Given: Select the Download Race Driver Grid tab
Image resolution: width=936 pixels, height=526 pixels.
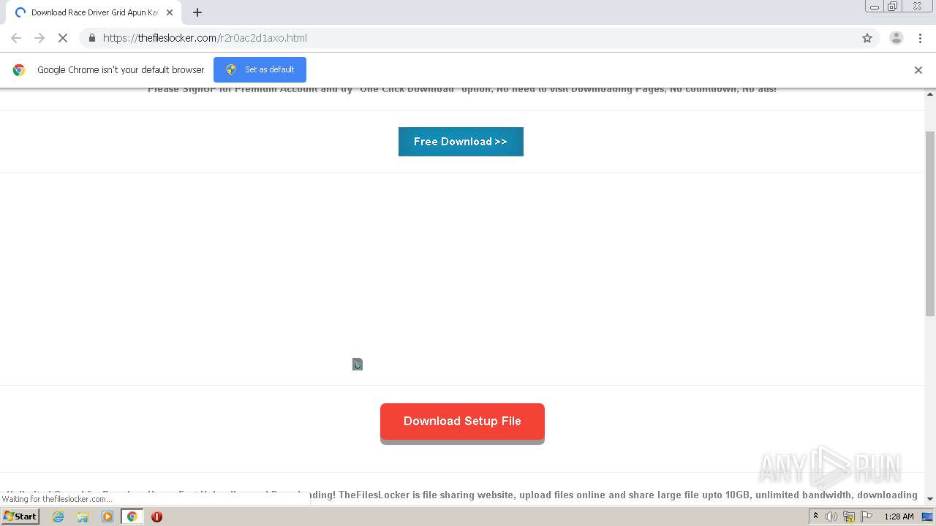Looking at the screenshot, I should pos(94,12).
